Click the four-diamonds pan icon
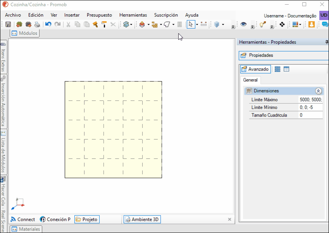Viewport: 329px width, 233px height. 282,24
